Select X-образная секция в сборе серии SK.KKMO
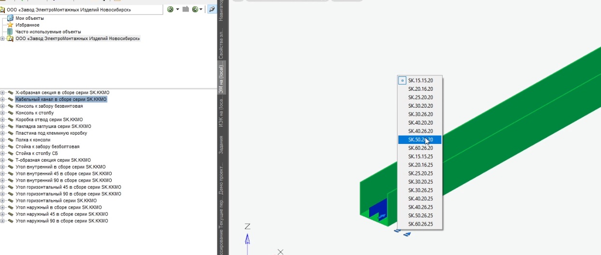The height and width of the screenshot is (255, 601). 63,92
